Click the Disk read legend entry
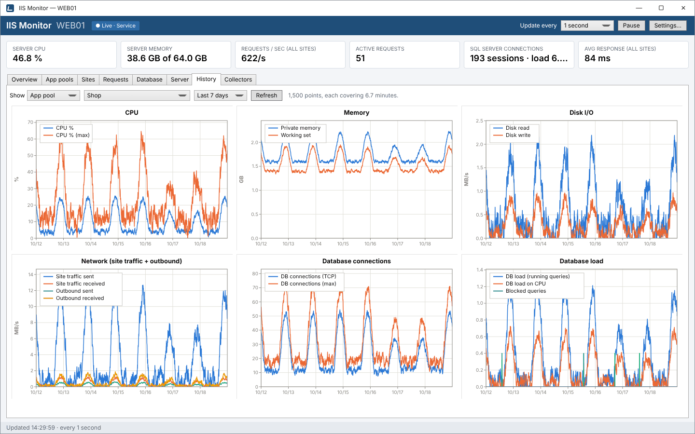The height and width of the screenshot is (434, 695). coord(511,128)
